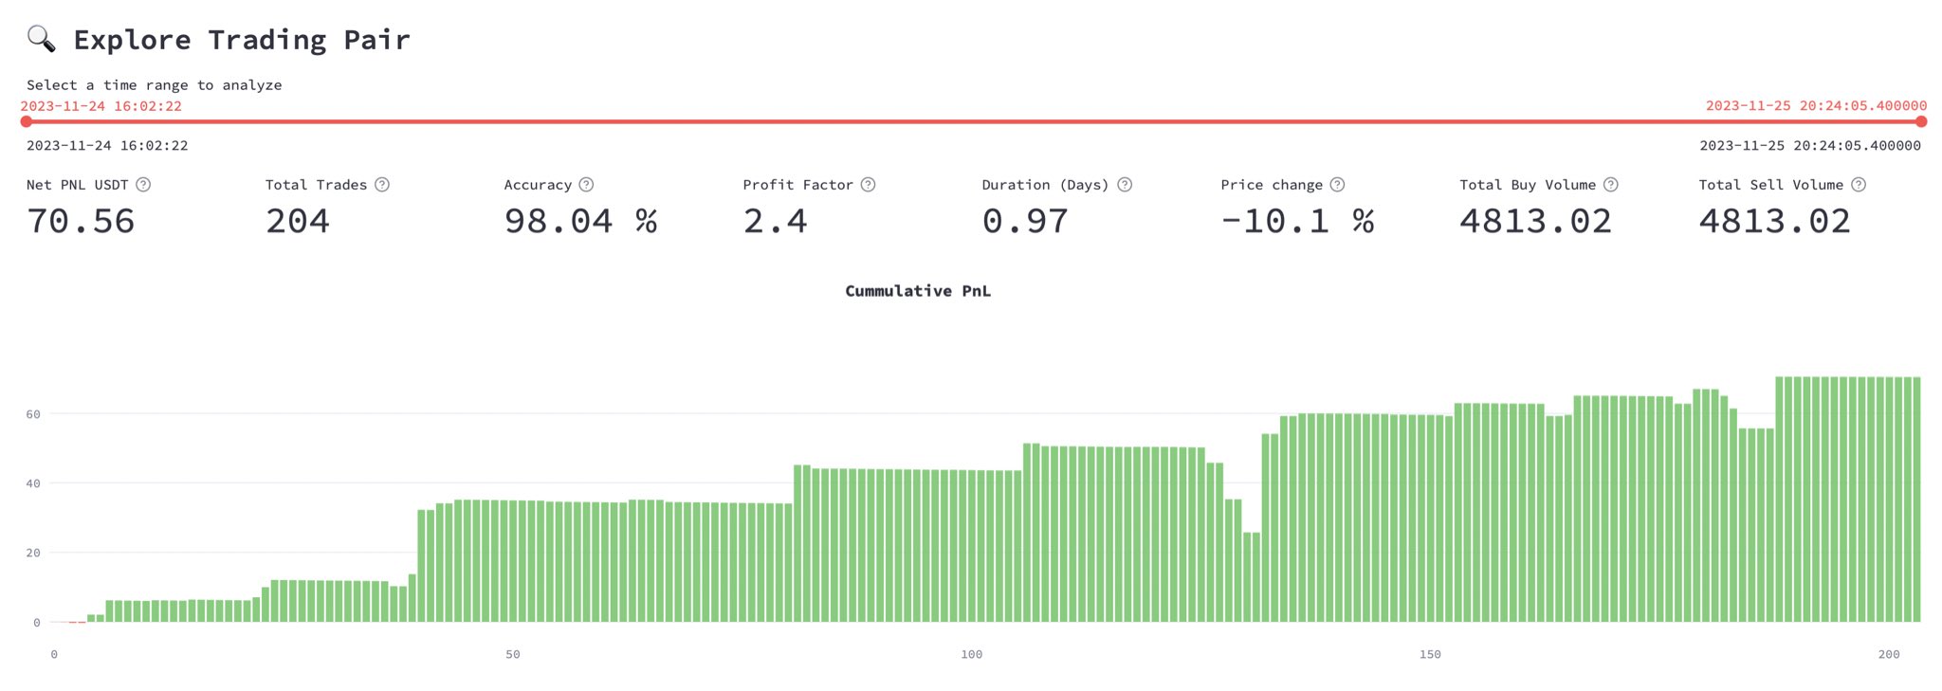Open the Accuracy tooltip icon

click(x=585, y=185)
